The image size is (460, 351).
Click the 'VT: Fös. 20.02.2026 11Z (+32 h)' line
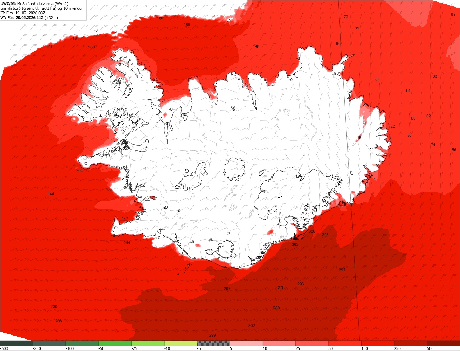click(x=29, y=17)
